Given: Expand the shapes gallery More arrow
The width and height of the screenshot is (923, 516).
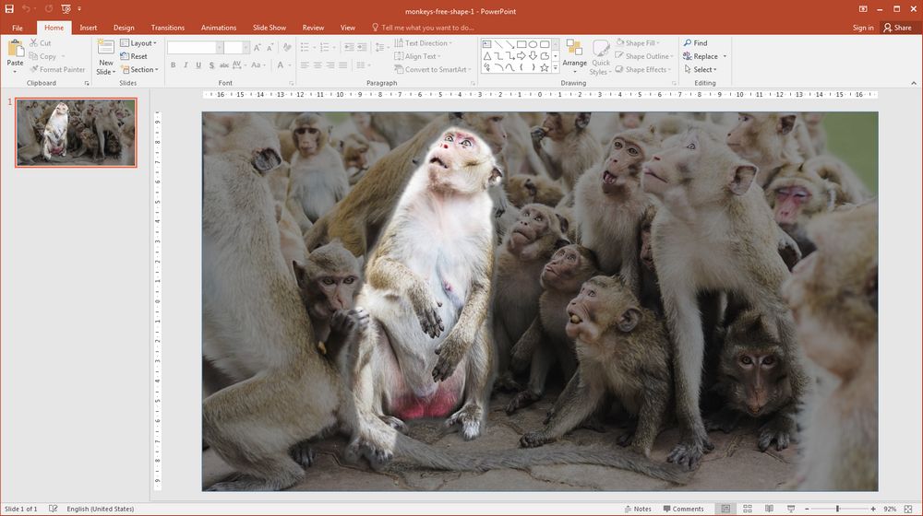Looking at the screenshot, I should pos(555,67).
